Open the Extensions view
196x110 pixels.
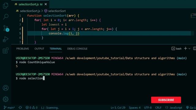click(x=6, y=50)
